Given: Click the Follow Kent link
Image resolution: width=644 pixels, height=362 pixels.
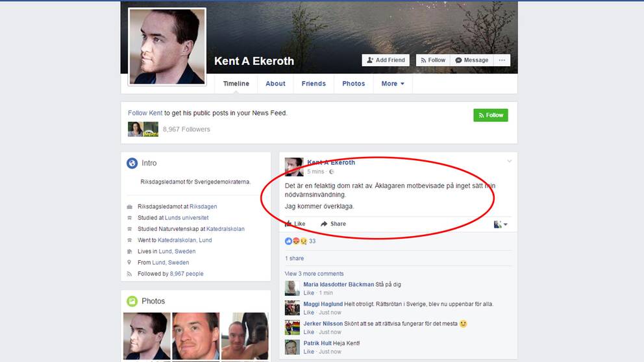Looking at the screenshot, I should 145,113.
